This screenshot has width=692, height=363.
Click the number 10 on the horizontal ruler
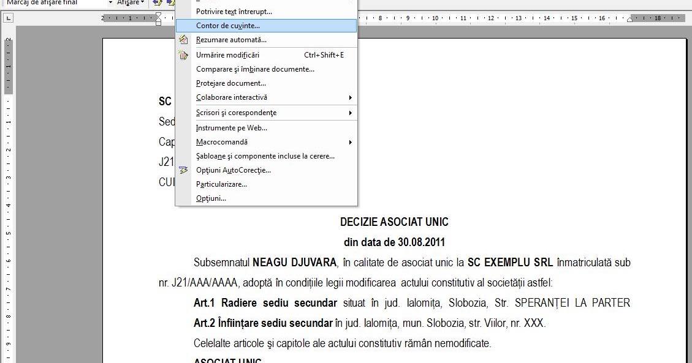(x=435, y=18)
